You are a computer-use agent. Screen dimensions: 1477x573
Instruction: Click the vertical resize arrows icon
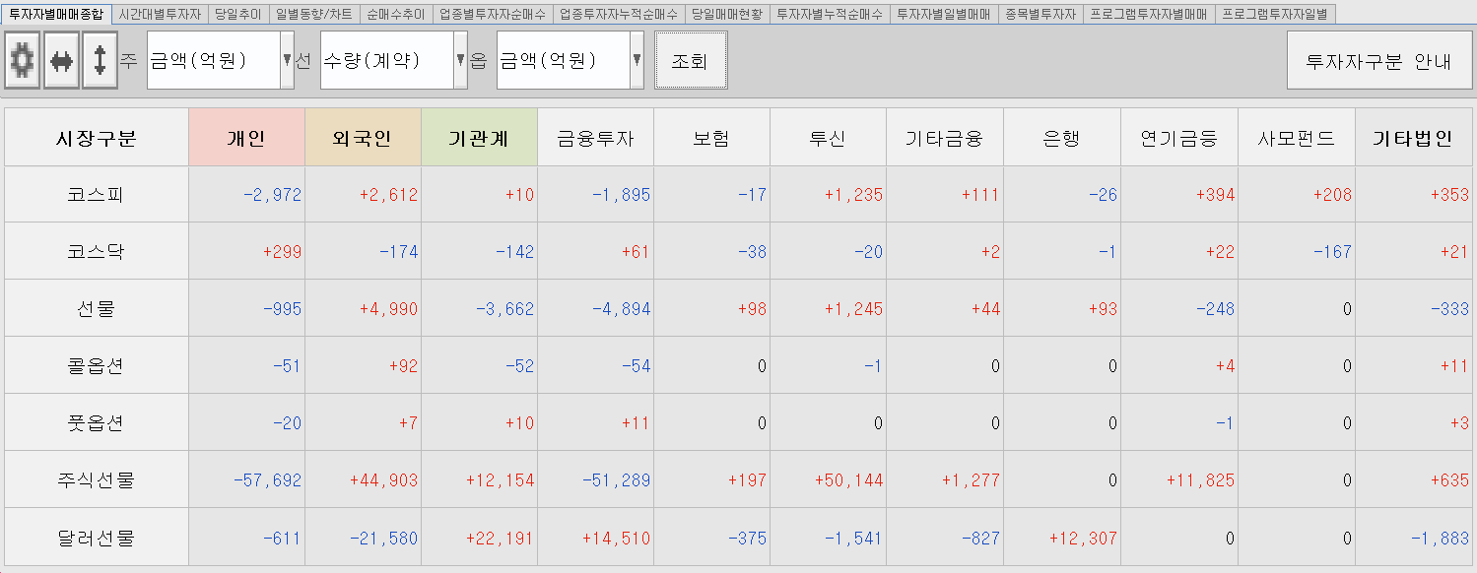coord(99,60)
